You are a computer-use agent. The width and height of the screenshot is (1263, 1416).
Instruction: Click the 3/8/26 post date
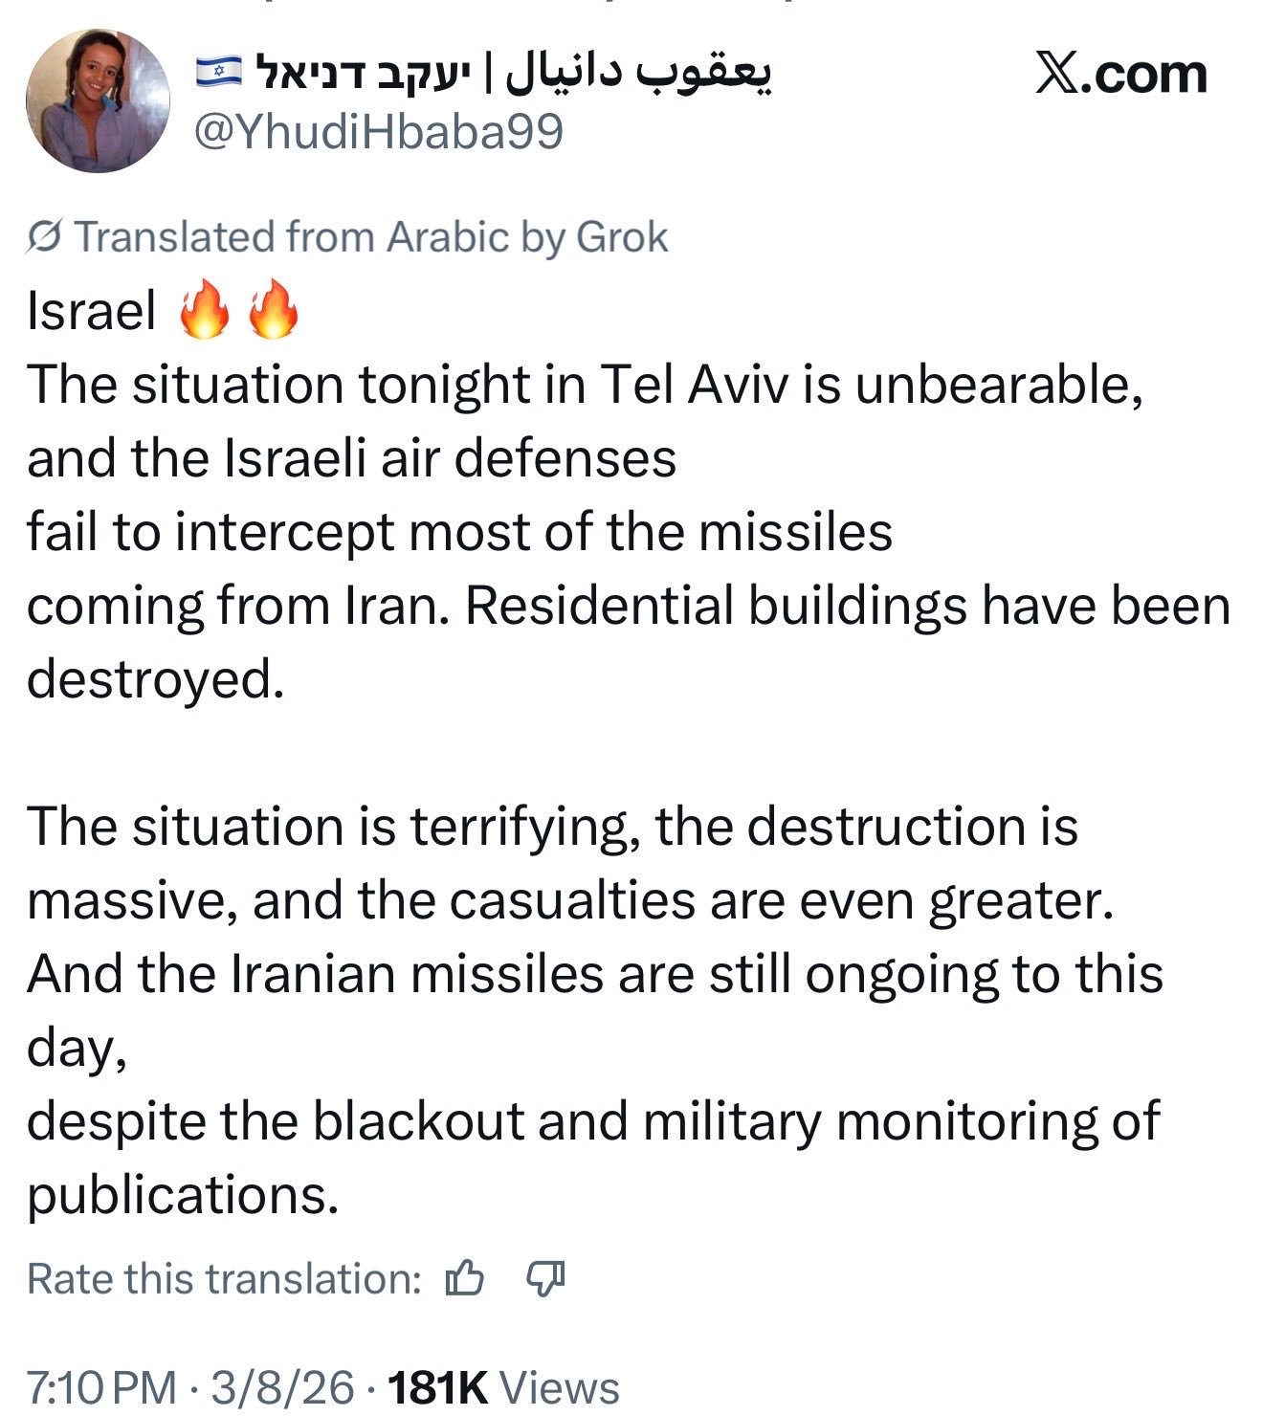point(282,1387)
